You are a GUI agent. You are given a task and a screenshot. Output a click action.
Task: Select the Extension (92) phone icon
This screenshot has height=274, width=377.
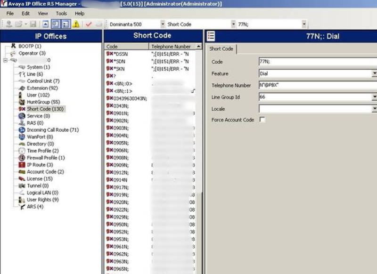click(22, 88)
